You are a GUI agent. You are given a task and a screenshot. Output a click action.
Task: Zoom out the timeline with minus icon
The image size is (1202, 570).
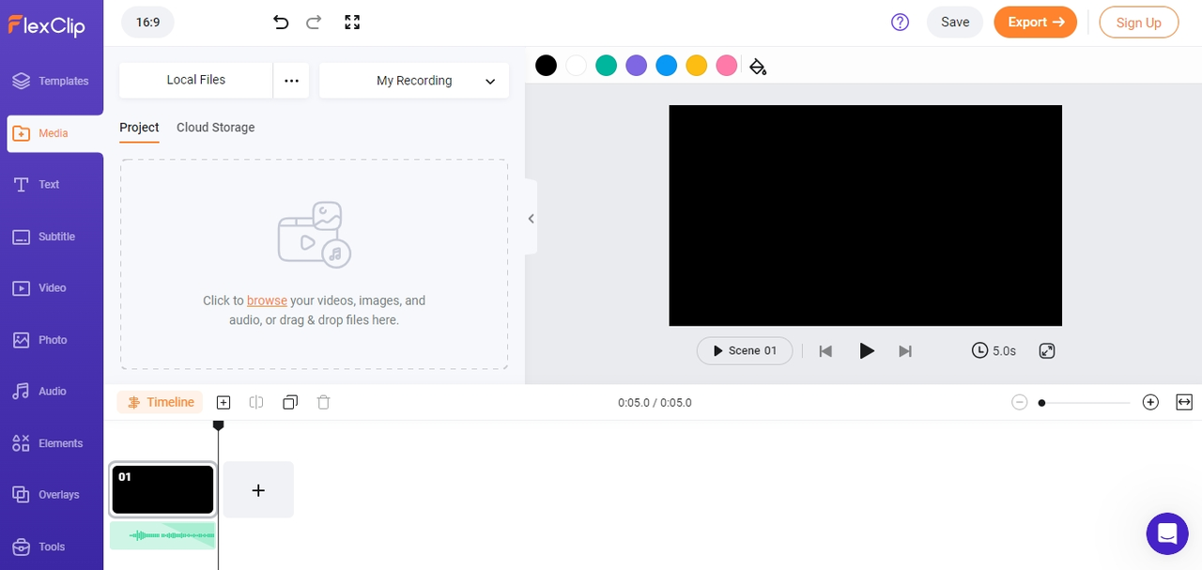(1020, 402)
